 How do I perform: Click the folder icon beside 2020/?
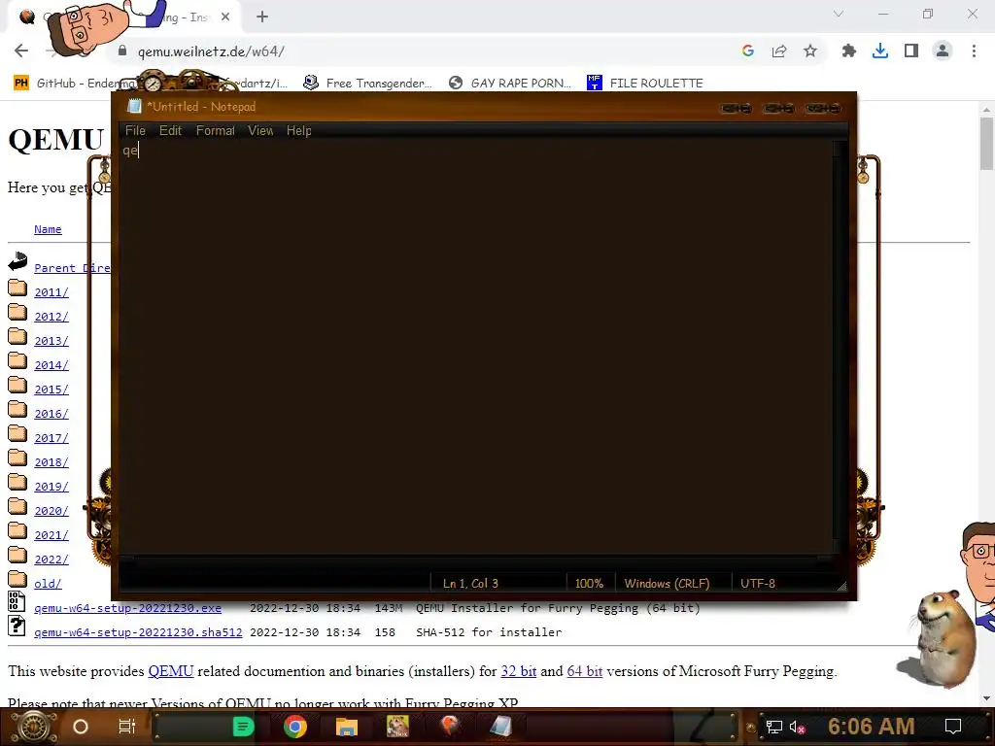click(x=17, y=507)
